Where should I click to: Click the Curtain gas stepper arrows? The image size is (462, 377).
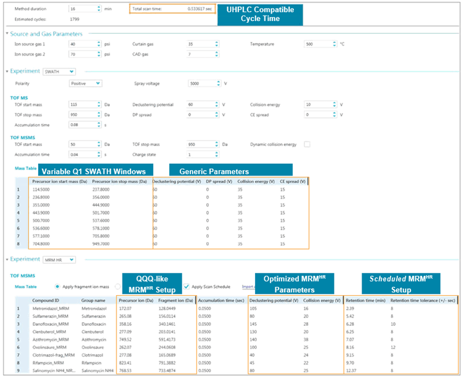click(x=217, y=44)
